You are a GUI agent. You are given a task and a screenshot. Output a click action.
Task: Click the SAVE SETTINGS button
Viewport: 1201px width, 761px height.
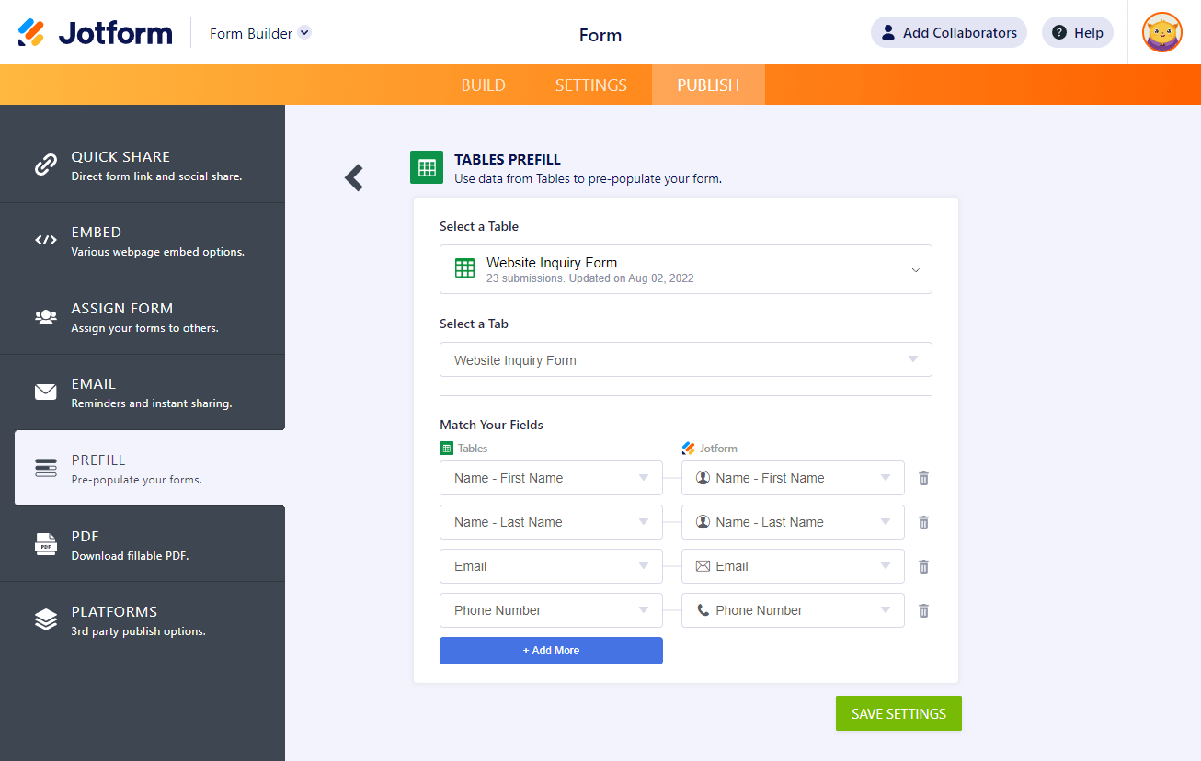coord(898,713)
